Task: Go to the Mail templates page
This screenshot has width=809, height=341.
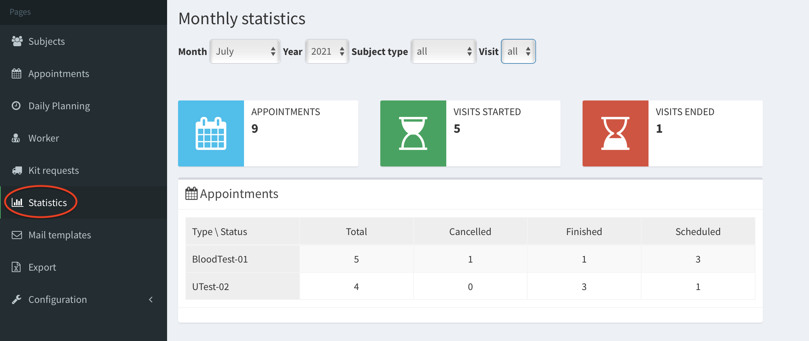Action: coord(60,235)
